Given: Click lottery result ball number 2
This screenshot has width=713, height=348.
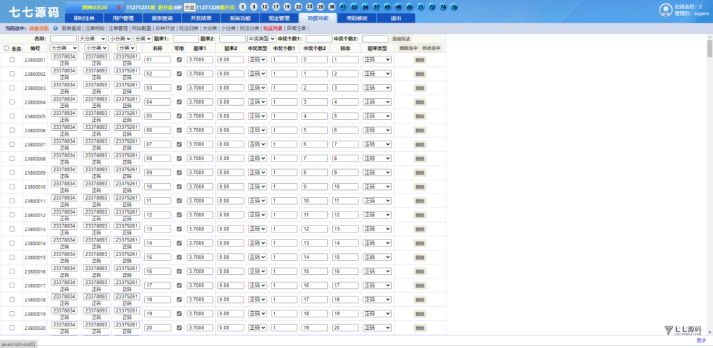Looking at the screenshot, I should pyautogui.click(x=242, y=7).
